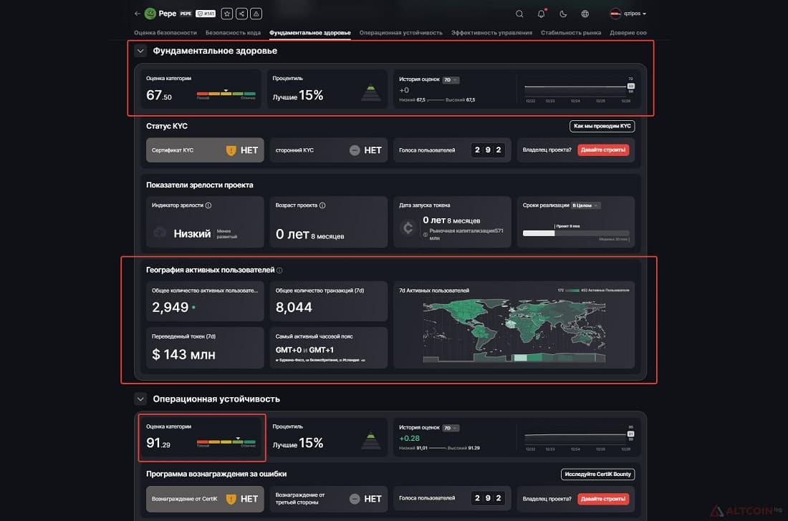Click the 292 user votes counter in KYC row
The width and height of the screenshot is (788, 521).
pos(487,150)
